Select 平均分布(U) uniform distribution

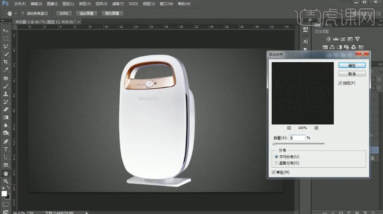coord(276,157)
